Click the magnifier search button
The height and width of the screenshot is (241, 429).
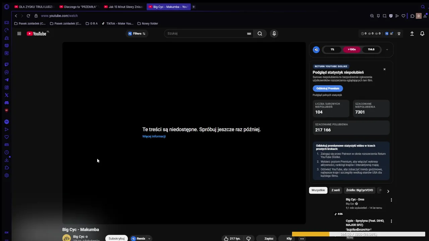point(260,33)
